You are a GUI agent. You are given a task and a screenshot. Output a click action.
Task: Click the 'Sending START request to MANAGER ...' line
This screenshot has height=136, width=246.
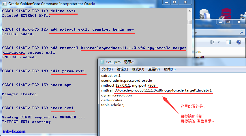click(44, 117)
